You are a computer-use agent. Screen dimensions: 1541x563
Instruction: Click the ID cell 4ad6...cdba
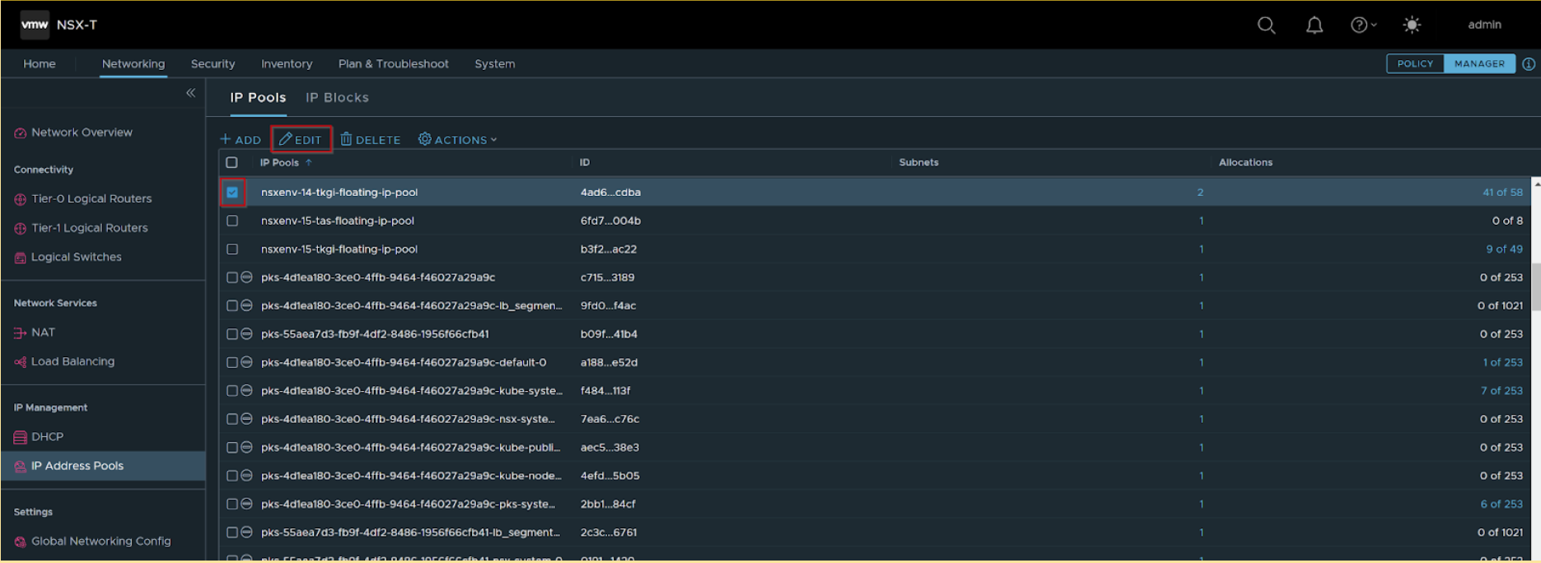tap(610, 193)
